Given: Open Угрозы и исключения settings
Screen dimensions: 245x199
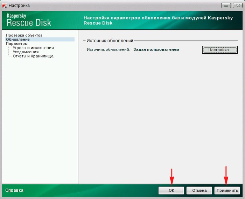Looking at the screenshot, I should (x=33, y=48).
